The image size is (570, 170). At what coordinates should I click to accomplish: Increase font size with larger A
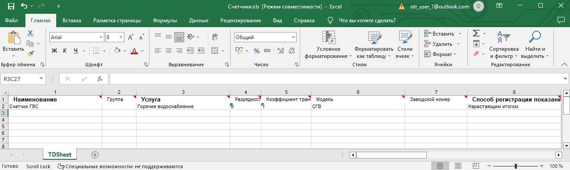pyautogui.click(x=131, y=38)
